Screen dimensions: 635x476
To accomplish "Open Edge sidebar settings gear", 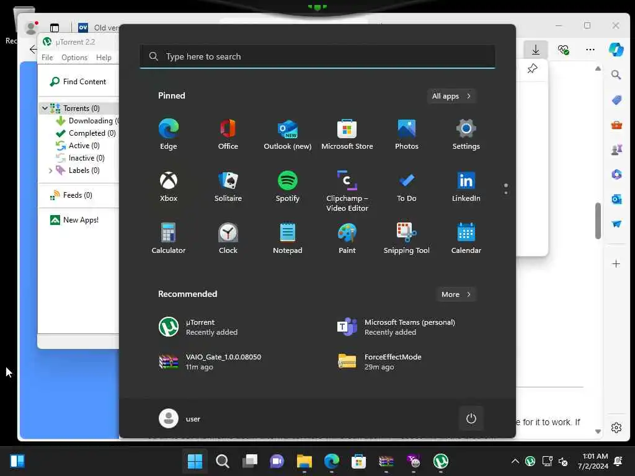I will 616,428.
